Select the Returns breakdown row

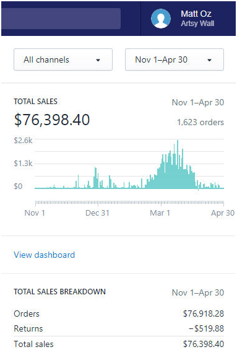click(119, 328)
